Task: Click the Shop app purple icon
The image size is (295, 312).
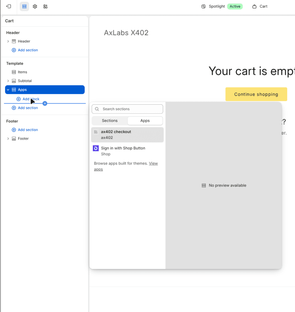Action: (96, 148)
